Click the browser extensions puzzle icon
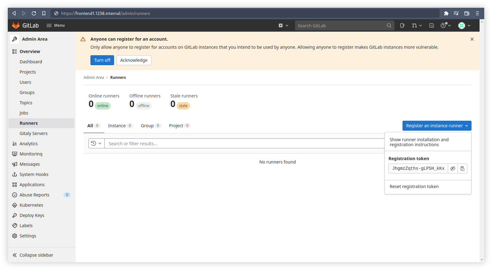This screenshot has height=270, width=492. [x=446, y=13]
